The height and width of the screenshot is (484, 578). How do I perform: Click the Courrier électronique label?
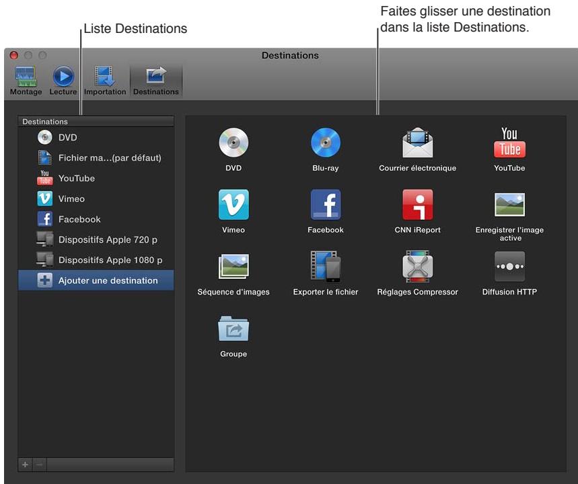pos(417,168)
